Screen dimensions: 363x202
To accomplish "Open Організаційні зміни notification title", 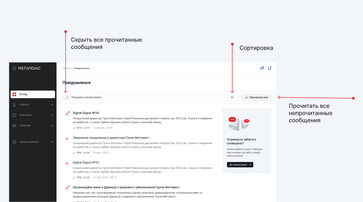I will pos(126,187).
